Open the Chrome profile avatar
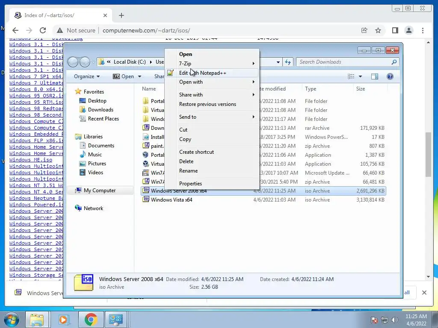Viewport: 438px width, 328px height. pos(409,30)
